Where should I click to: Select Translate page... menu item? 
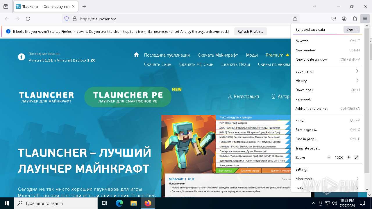click(x=328, y=148)
